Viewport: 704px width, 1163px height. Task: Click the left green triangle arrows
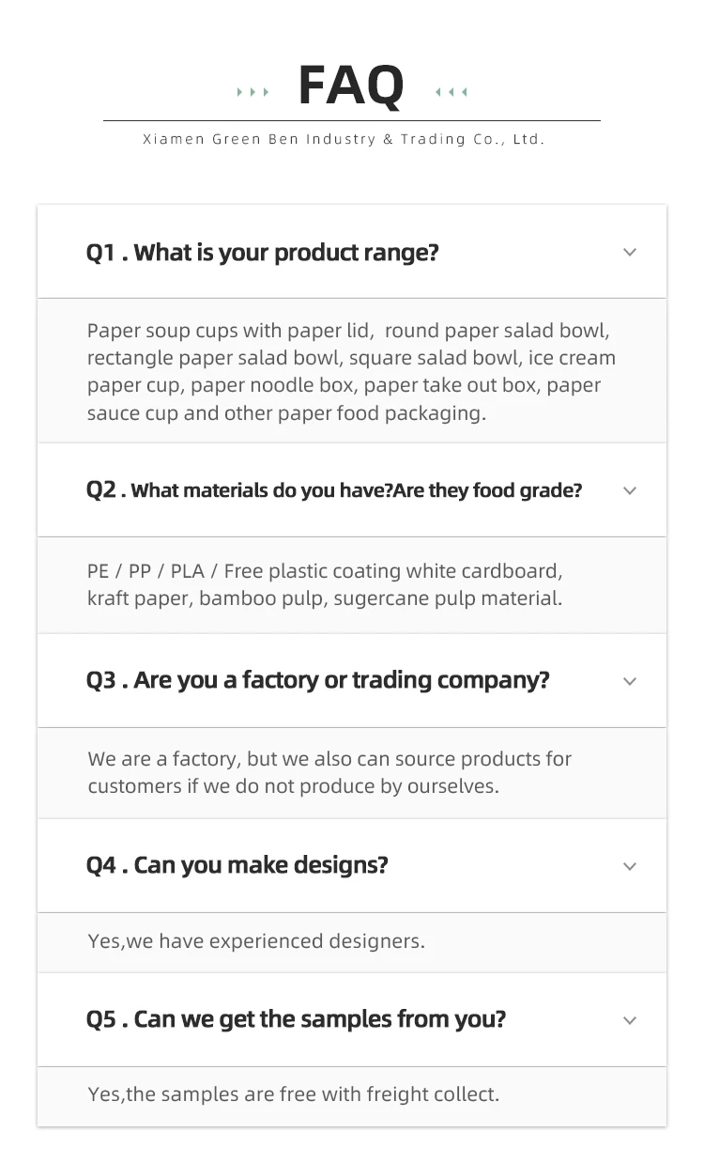pyautogui.click(x=253, y=92)
